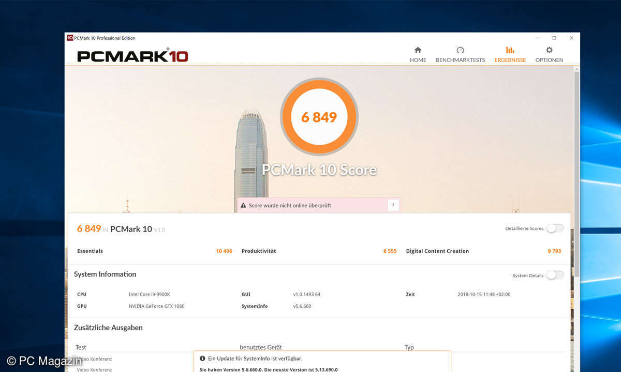Click the question mark help button
Image resolution: width=621 pixels, height=372 pixels.
tap(393, 205)
